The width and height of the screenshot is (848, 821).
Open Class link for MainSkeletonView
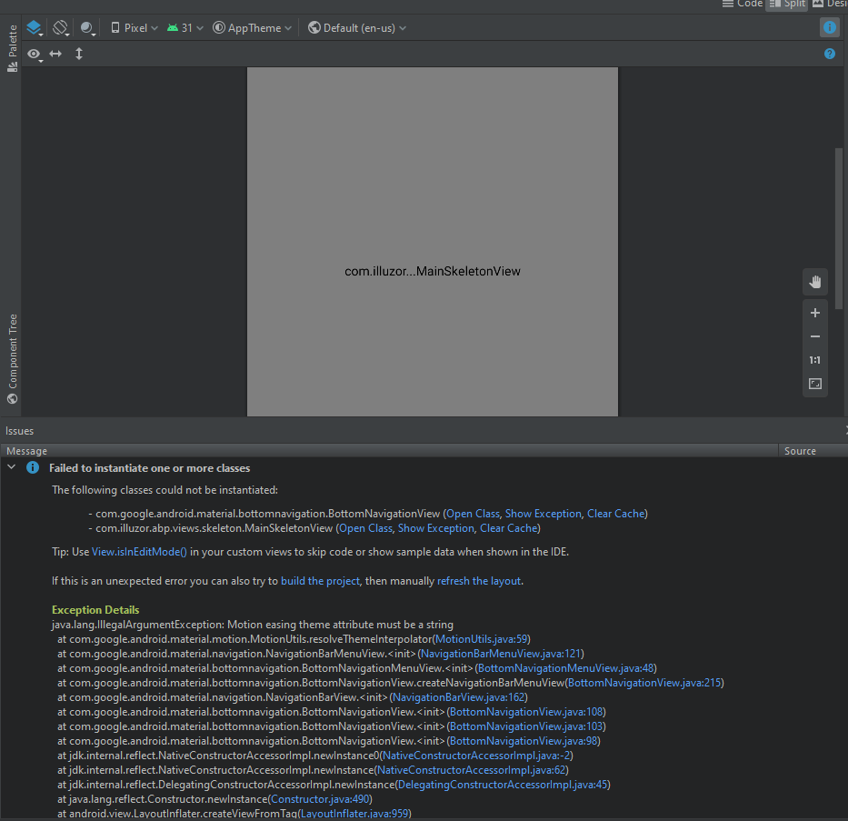tap(365, 528)
